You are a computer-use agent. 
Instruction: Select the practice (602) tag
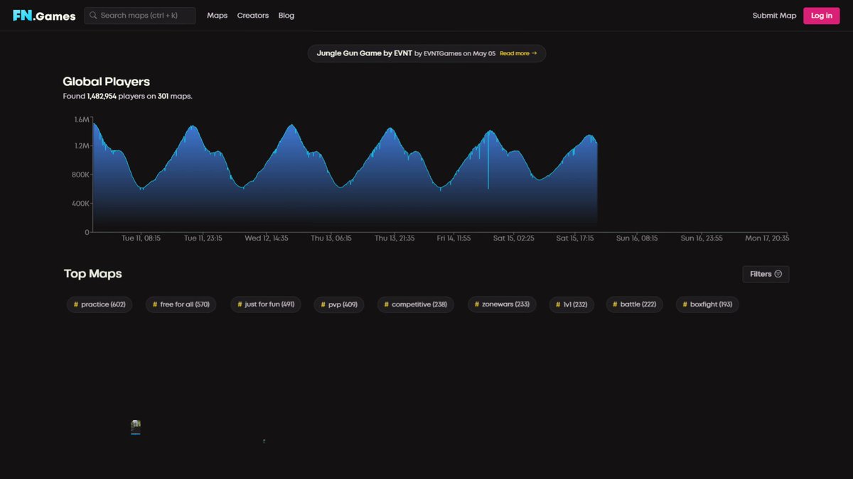(100, 304)
